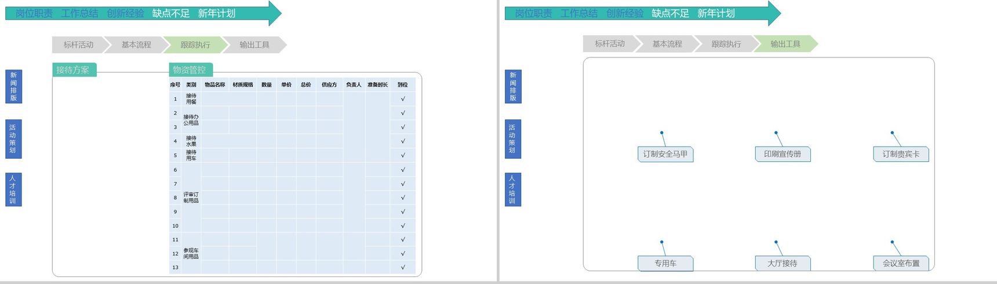Image resolution: width=997 pixels, height=284 pixels.
Task: Click 新闻排版 side button on left slide
Action: [13, 86]
